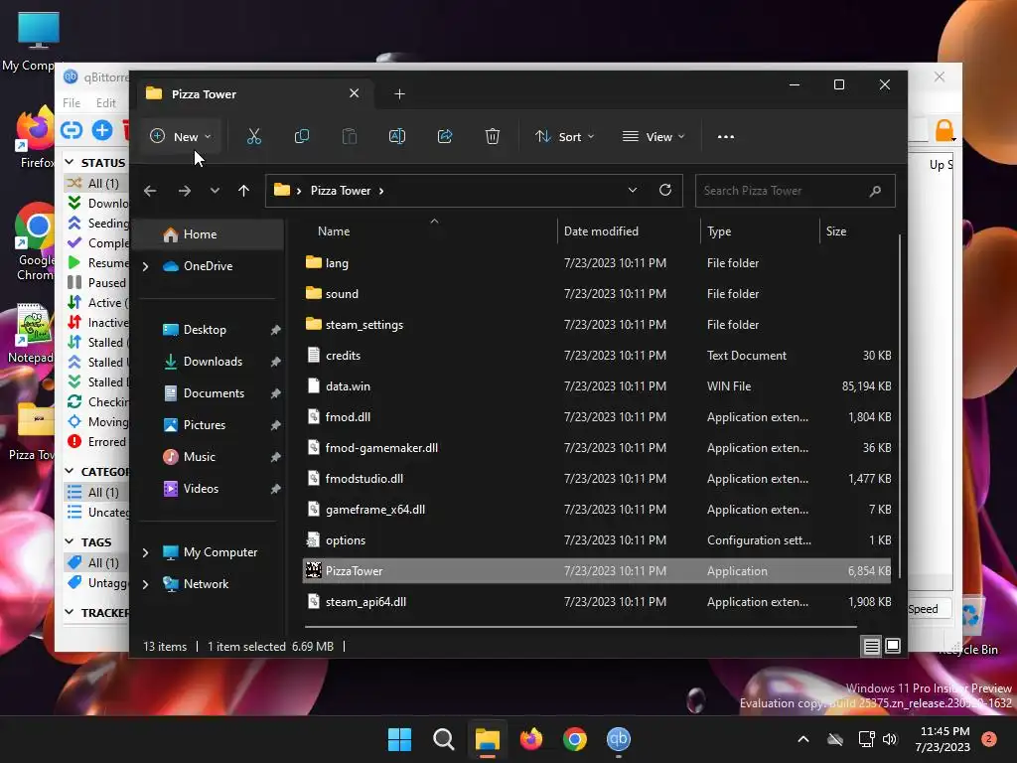Screen dimensions: 1017x763
Task: Click the Copy icon in Explorer toolbar
Action: point(302,136)
